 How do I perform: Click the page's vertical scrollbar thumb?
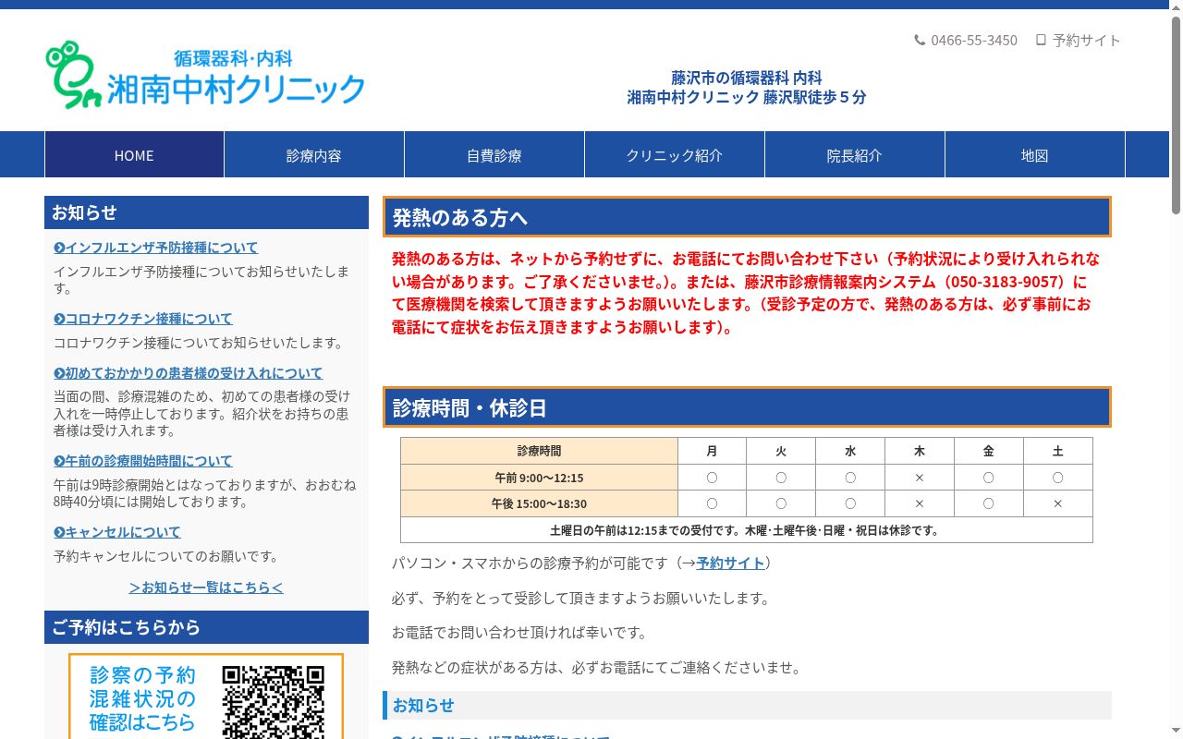pos(1176,115)
